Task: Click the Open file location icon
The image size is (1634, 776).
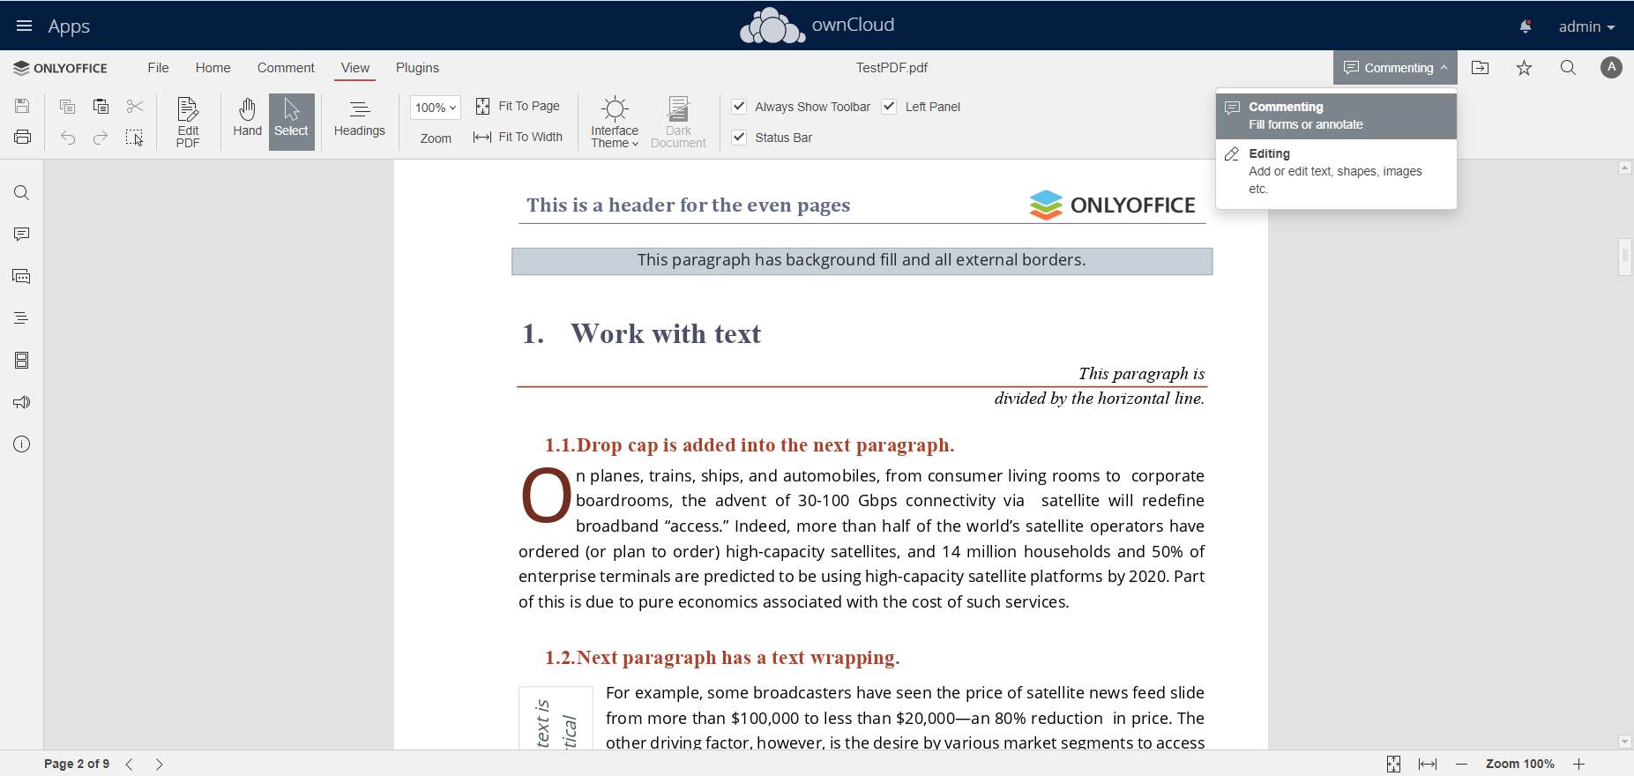Action: point(1481,68)
